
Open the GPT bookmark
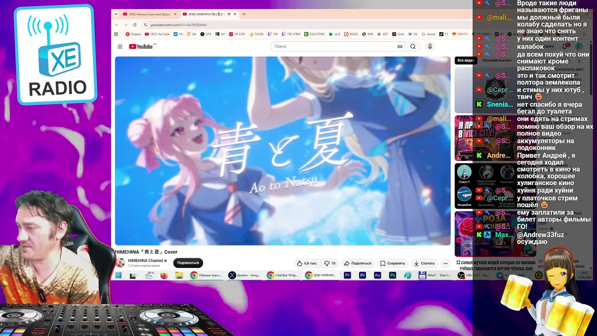(382, 34)
